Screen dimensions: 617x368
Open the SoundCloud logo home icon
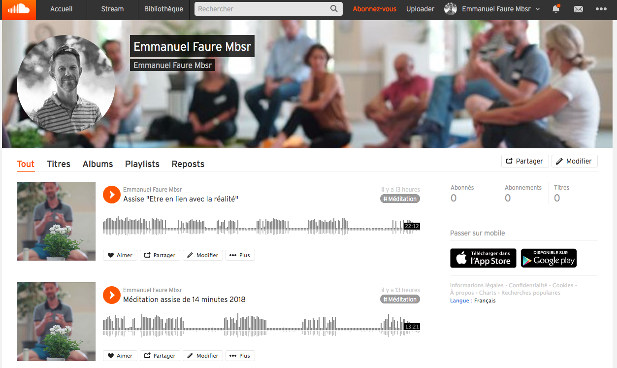(19, 9)
